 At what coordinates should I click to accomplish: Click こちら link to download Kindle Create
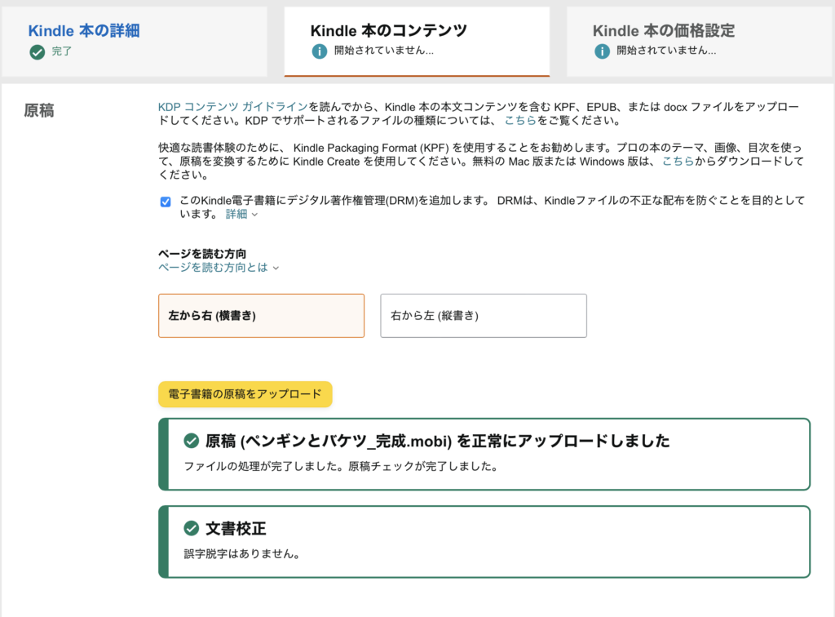click(x=678, y=162)
